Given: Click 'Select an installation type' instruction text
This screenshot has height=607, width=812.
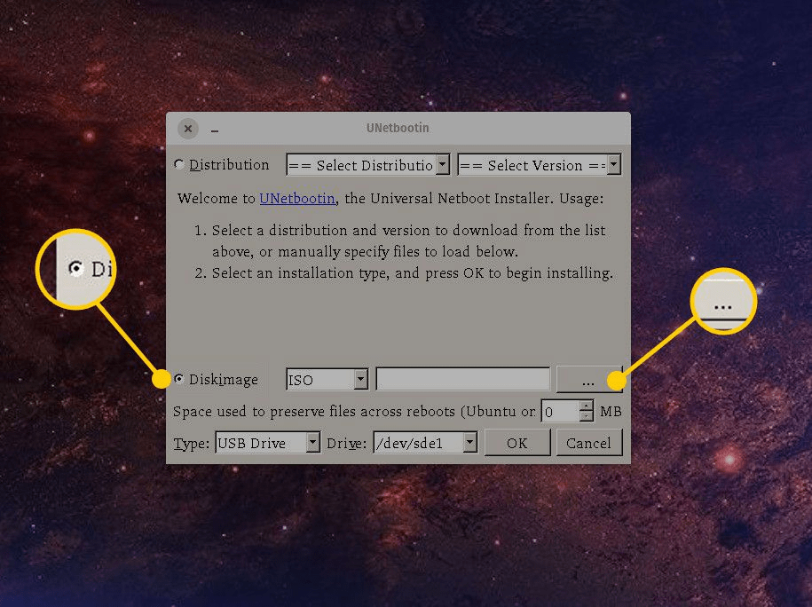Looking at the screenshot, I should click(x=413, y=273).
